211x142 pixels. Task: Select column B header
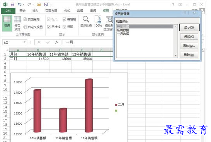38,50
